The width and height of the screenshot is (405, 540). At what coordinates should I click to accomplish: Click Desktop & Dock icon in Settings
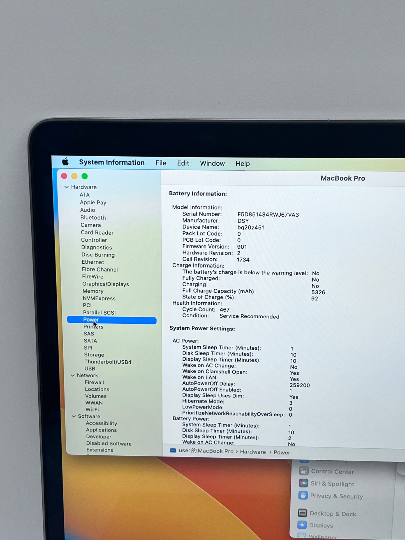(x=302, y=513)
